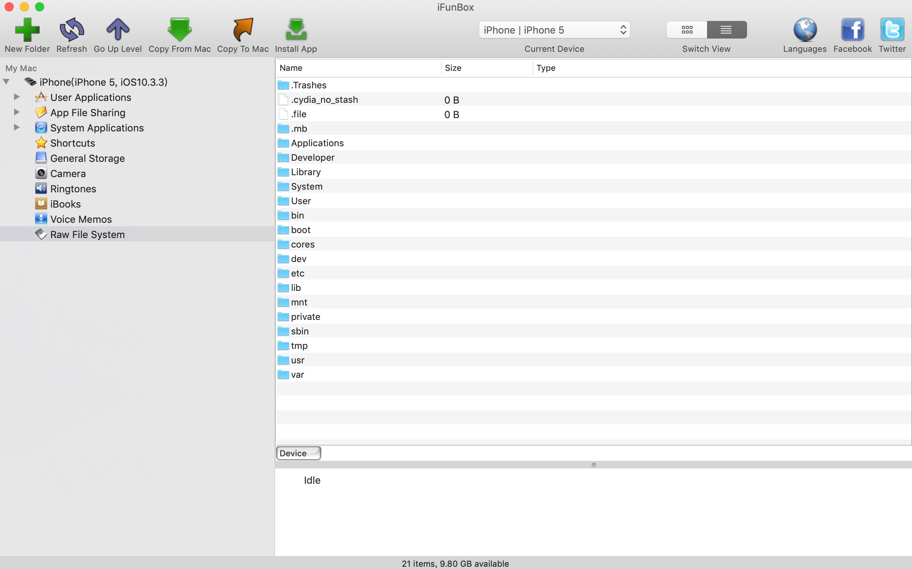Select the dev folder
The width and height of the screenshot is (912, 569).
pyautogui.click(x=594, y=259)
